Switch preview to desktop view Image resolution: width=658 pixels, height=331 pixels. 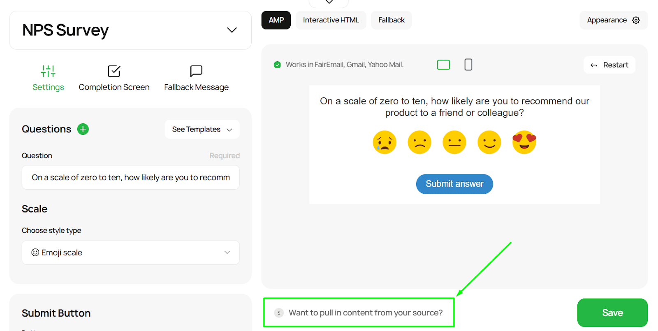[x=443, y=65]
